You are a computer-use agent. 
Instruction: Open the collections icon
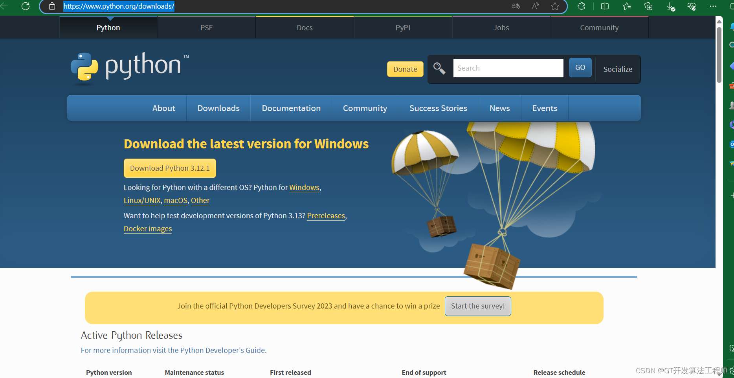click(x=648, y=6)
